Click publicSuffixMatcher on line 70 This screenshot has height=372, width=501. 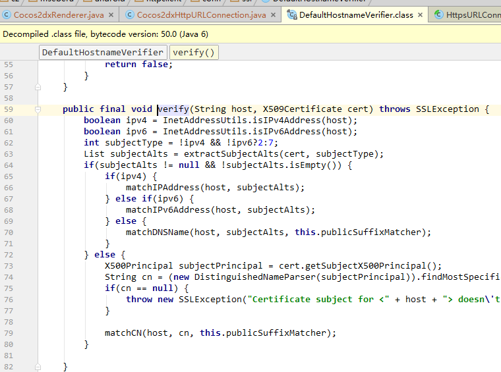[371, 232]
